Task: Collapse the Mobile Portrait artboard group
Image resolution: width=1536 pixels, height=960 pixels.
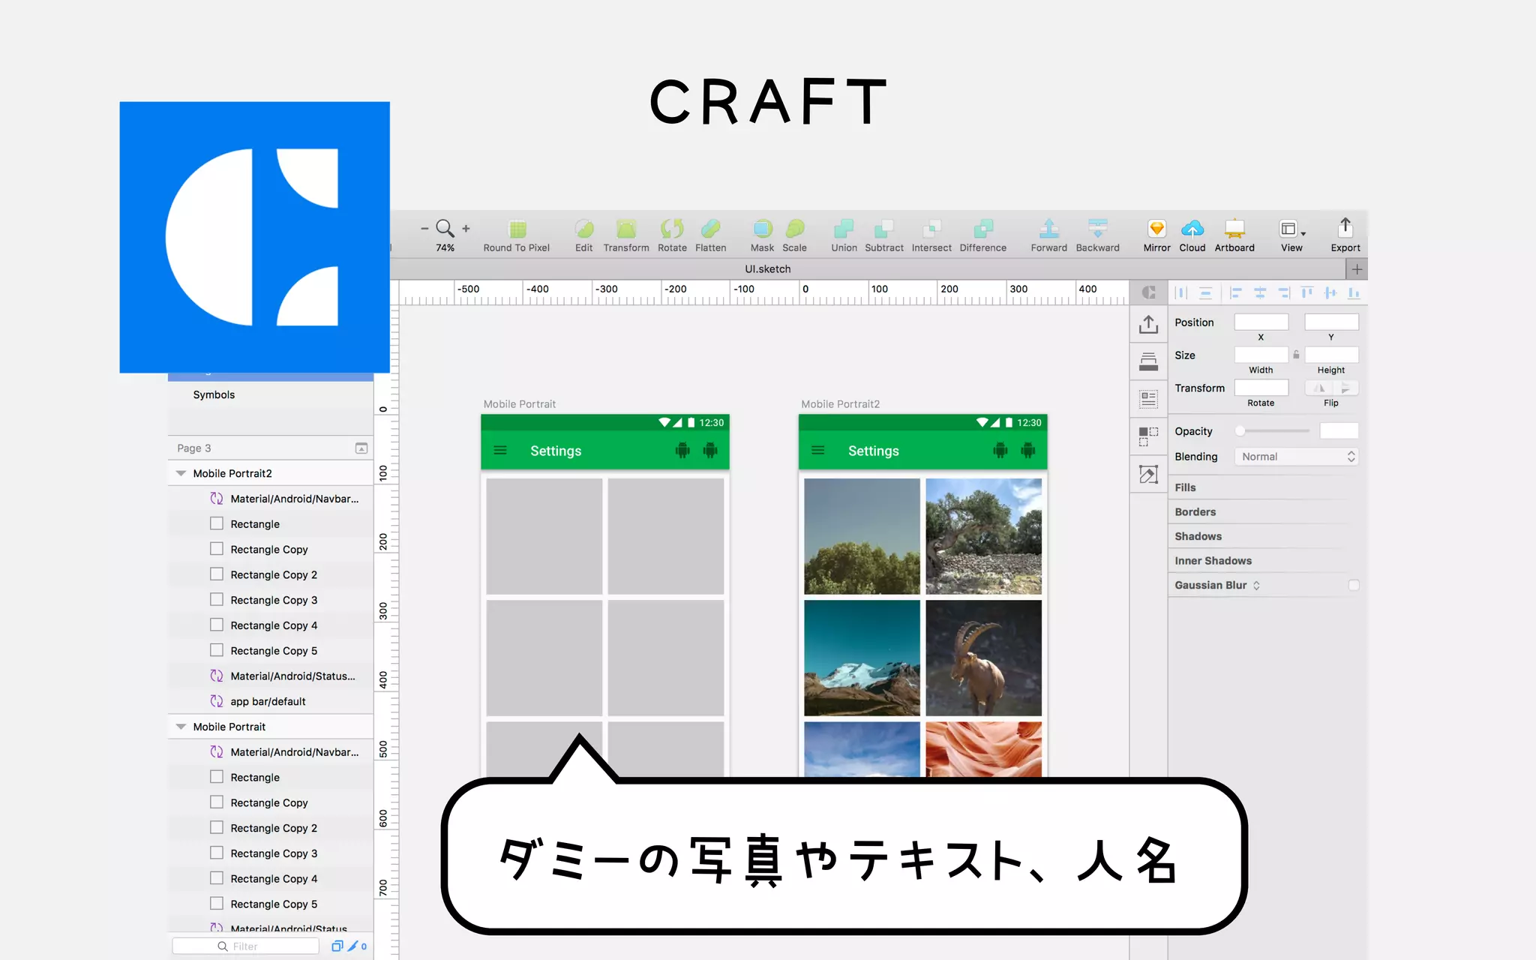Action: [x=181, y=727]
